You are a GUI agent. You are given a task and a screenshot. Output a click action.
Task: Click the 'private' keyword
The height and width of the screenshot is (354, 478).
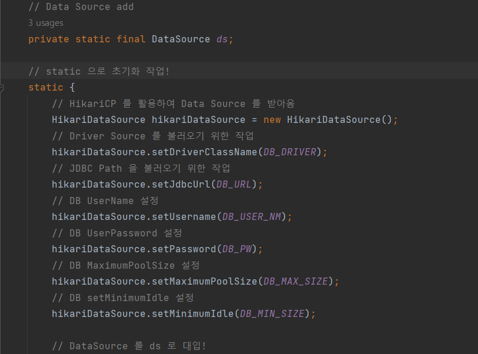click(x=49, y=39)
